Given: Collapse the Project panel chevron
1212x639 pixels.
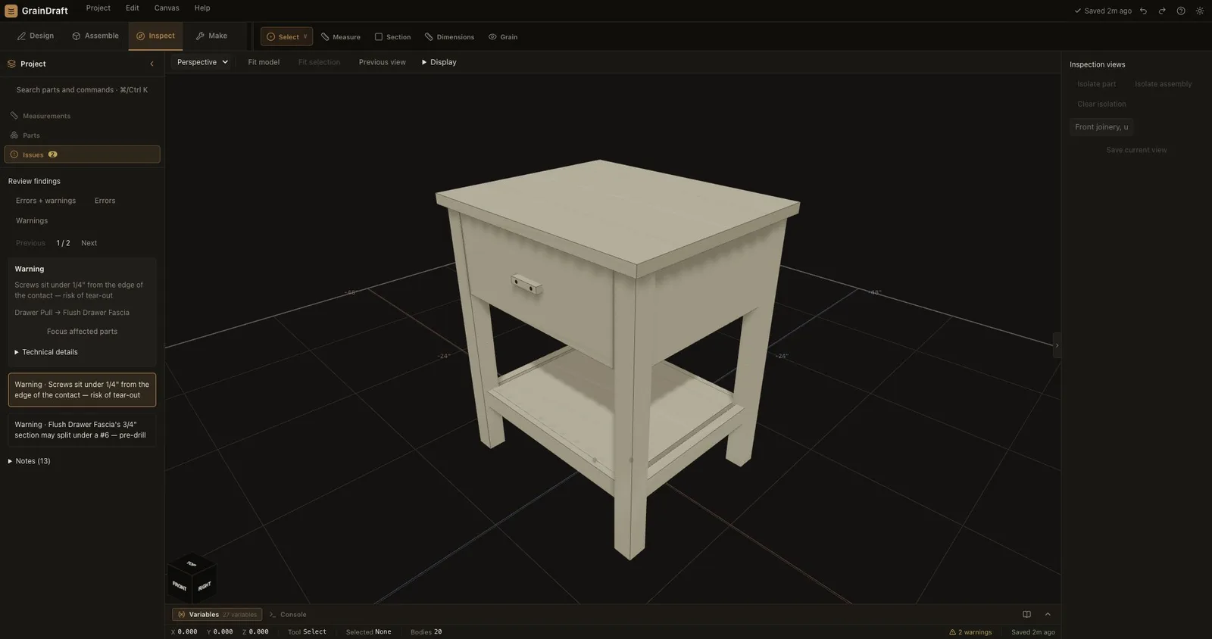Looking at the screenshot, I should point(151,64).
